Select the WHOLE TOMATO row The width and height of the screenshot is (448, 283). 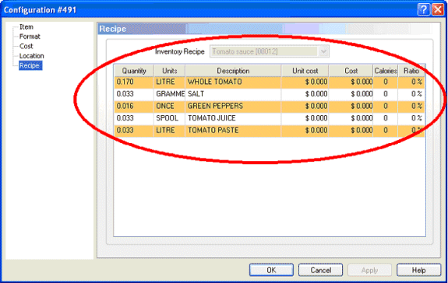tap(270, 82)
